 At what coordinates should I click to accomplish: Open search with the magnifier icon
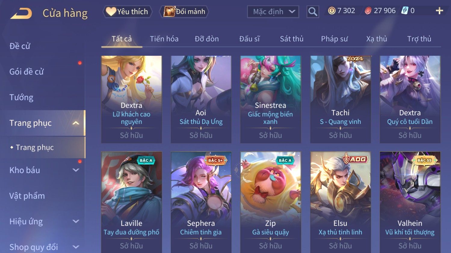coord(313,12)
